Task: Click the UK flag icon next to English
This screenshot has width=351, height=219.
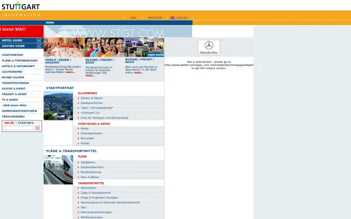Action: [x=173, y=18]
